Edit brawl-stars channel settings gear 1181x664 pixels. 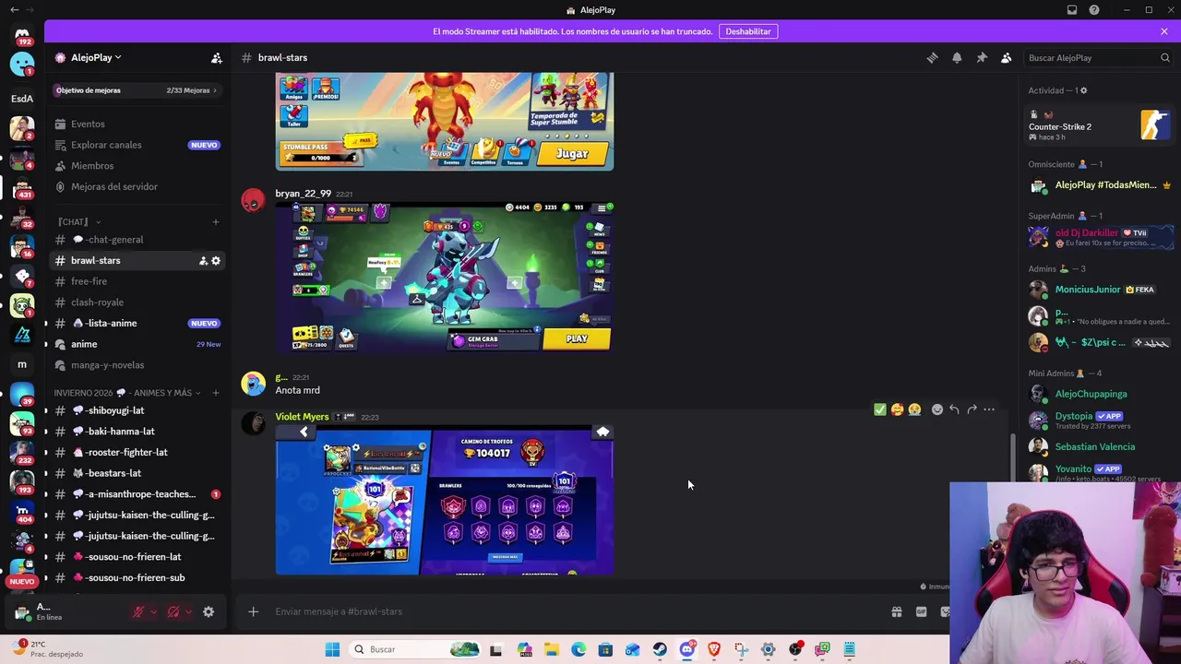pos(216,261)
